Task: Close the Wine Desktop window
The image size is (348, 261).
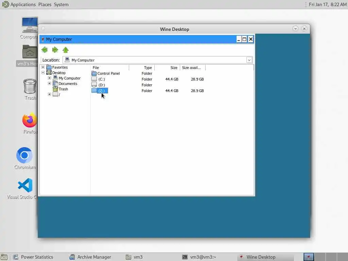Action: (304, 29)
